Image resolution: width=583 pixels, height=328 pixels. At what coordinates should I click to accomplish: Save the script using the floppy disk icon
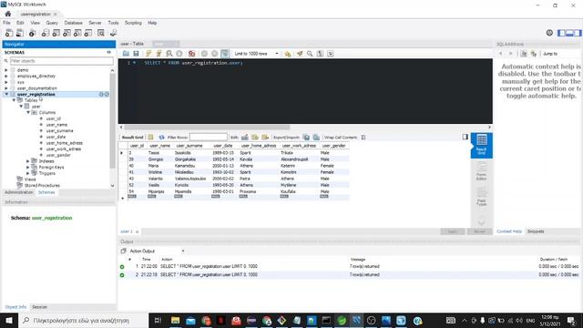coord(136,54)
